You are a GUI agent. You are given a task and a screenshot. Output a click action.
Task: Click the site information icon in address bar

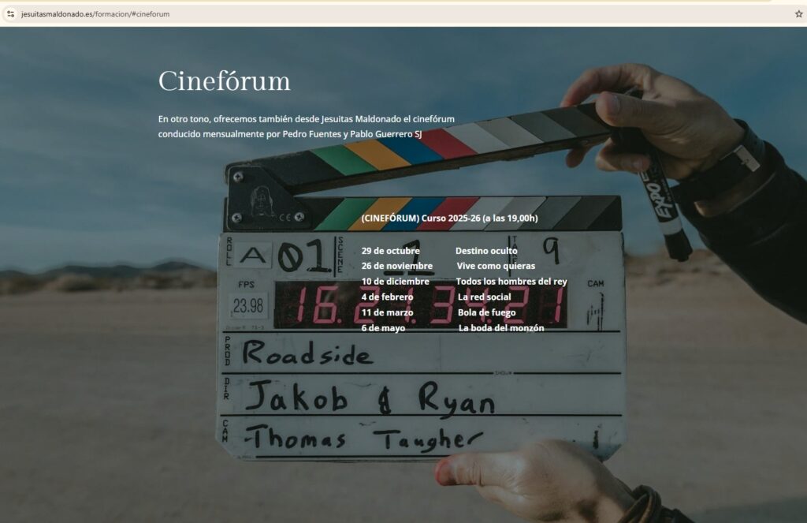click(10, 13)
